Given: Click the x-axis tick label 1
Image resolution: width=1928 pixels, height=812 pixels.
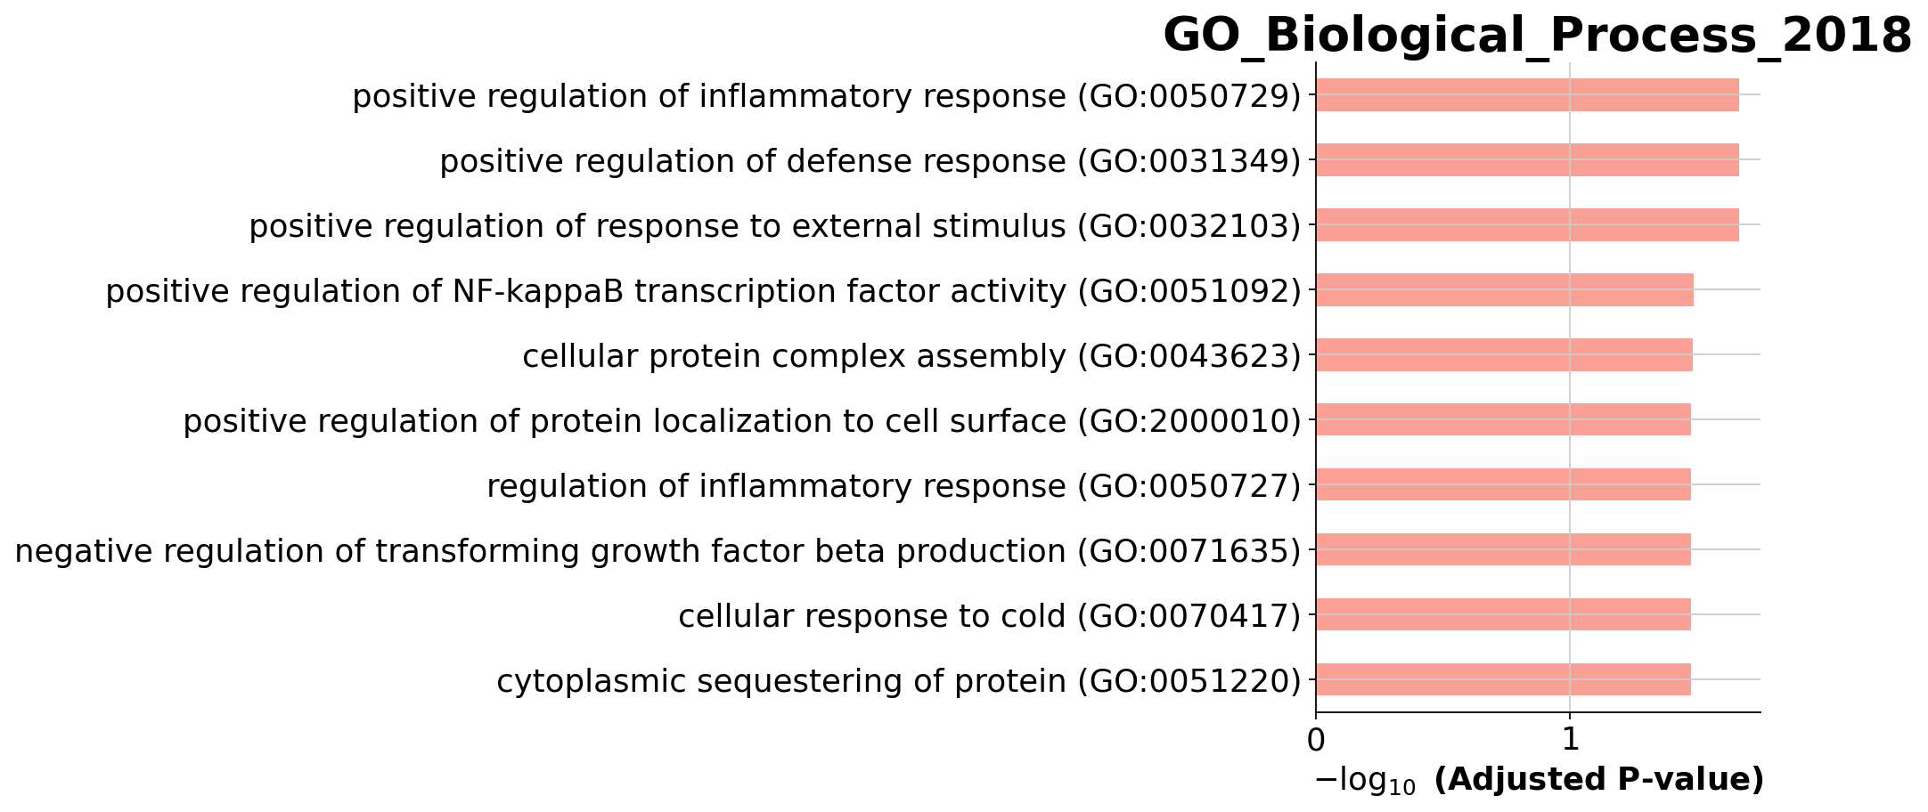Looking at the screenshot, I should coord(1569,739).
